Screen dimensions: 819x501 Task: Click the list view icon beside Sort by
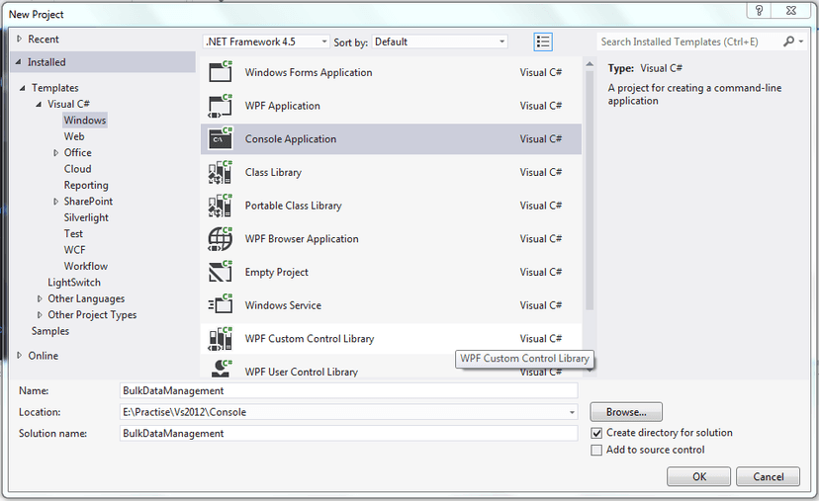(x=543, y=42)
